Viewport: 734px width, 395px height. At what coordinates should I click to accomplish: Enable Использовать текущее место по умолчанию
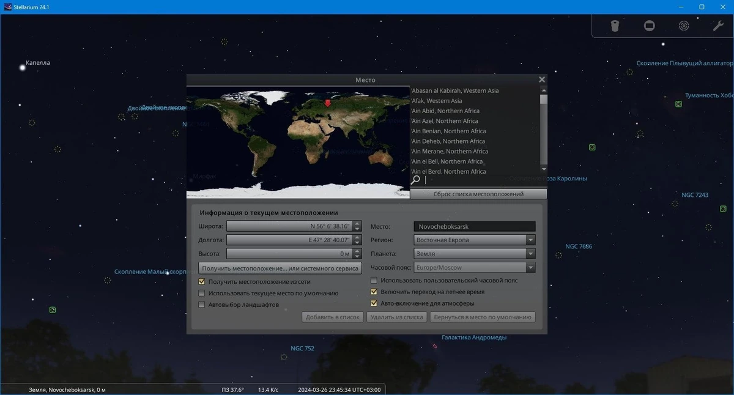(x=202, y=293)
